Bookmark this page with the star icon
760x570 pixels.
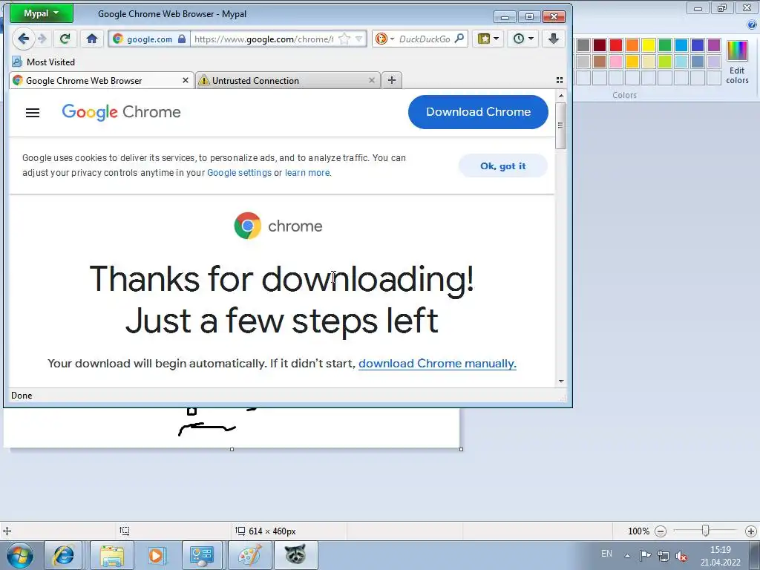(x=344, y=39)
